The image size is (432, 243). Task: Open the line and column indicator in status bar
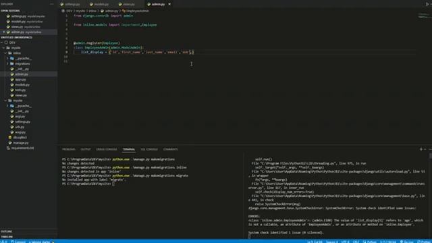tap(315, 242)
